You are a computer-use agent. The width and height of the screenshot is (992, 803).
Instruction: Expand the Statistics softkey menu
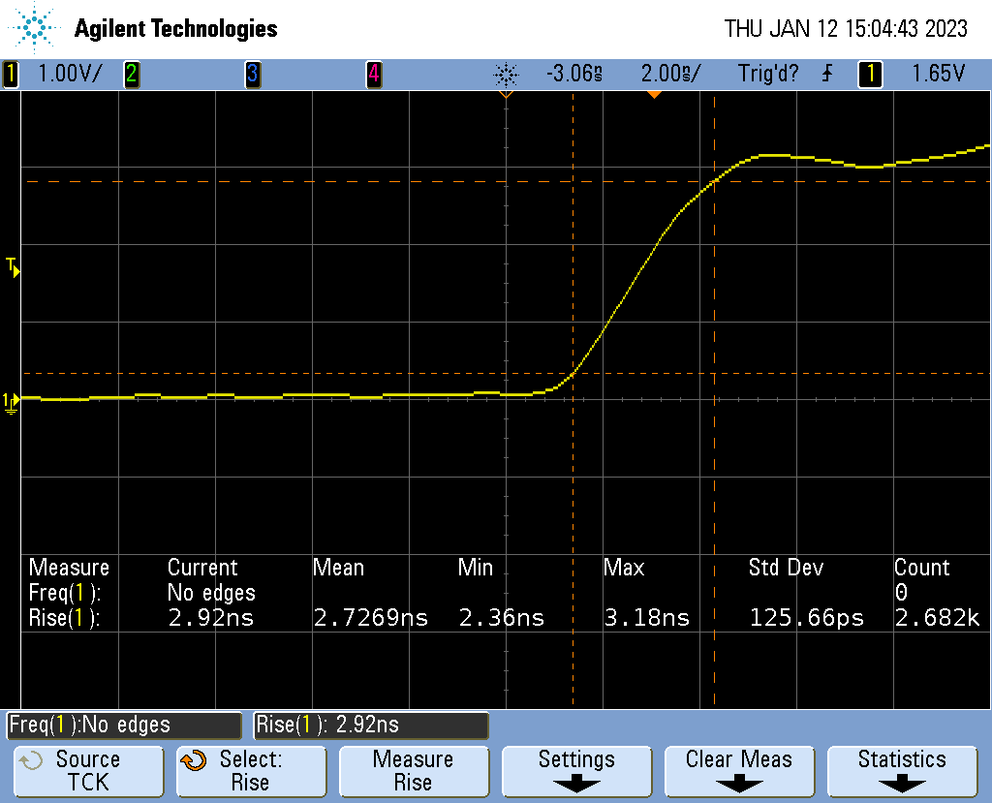[901, 770]
